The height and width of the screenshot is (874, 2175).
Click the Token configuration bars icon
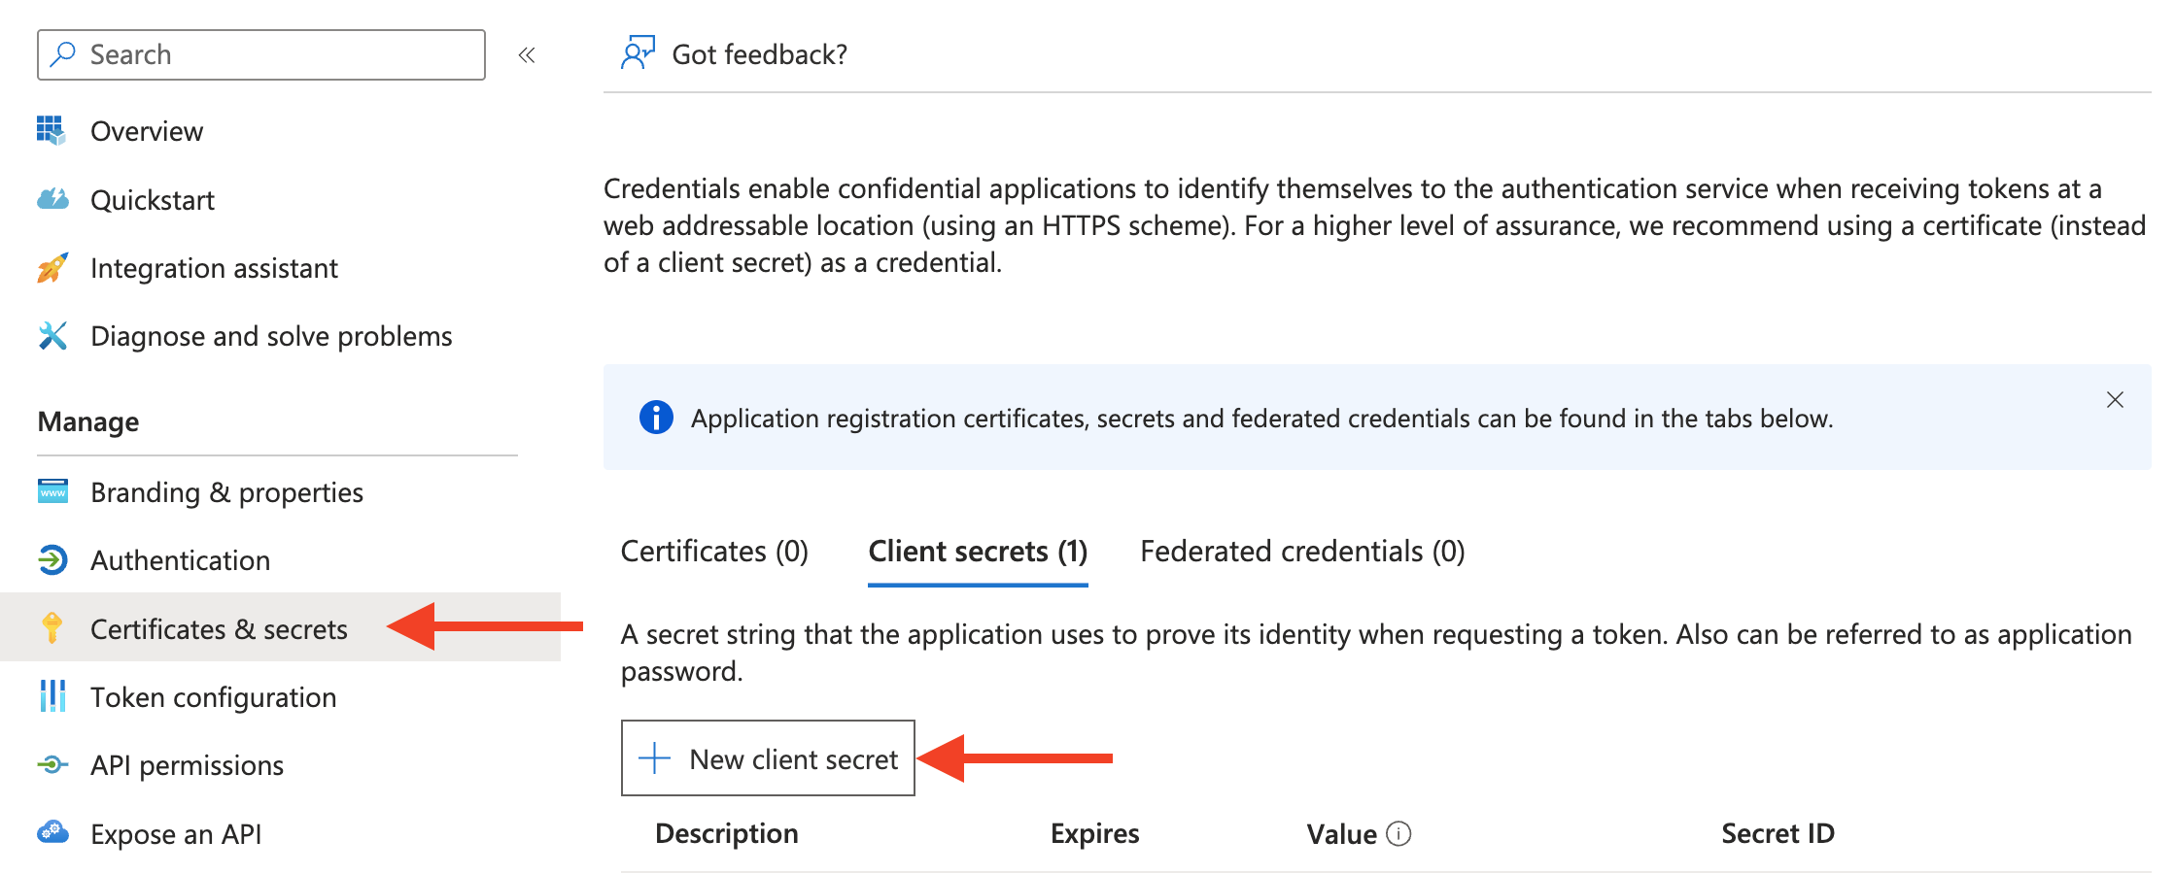pyautogui.click(x=52, y=696)
